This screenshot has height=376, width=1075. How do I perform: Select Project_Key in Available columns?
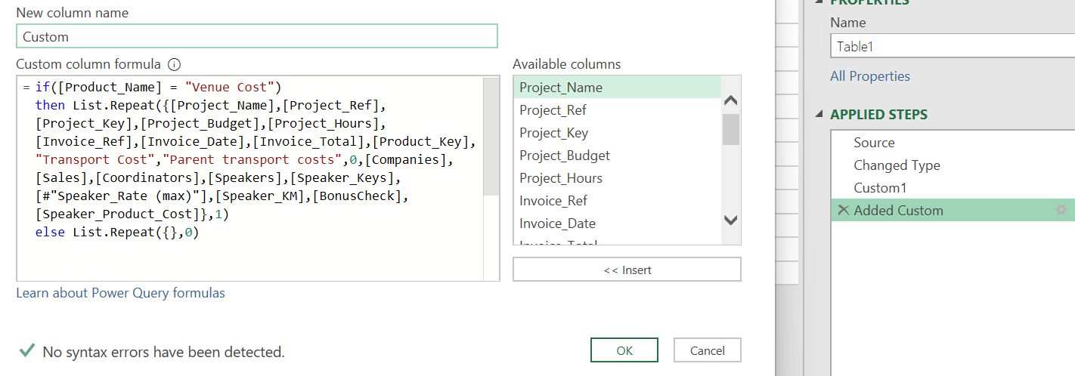(617, 133)
